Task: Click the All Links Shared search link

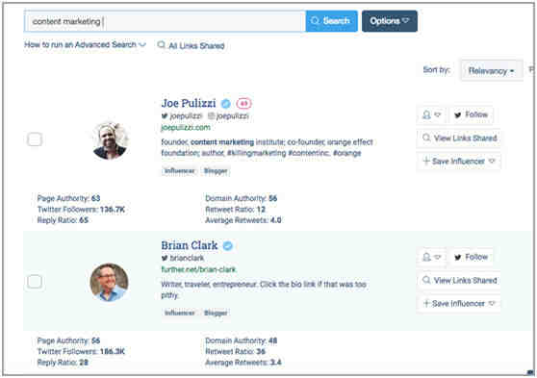Action: tap(191, 45)
